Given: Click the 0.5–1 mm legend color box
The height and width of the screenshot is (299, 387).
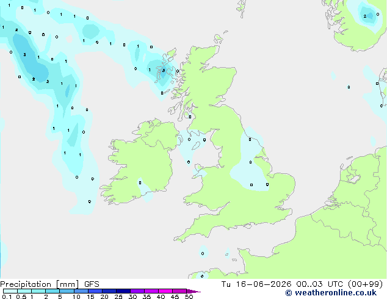Looking at the screenshot, I should 24,291.
